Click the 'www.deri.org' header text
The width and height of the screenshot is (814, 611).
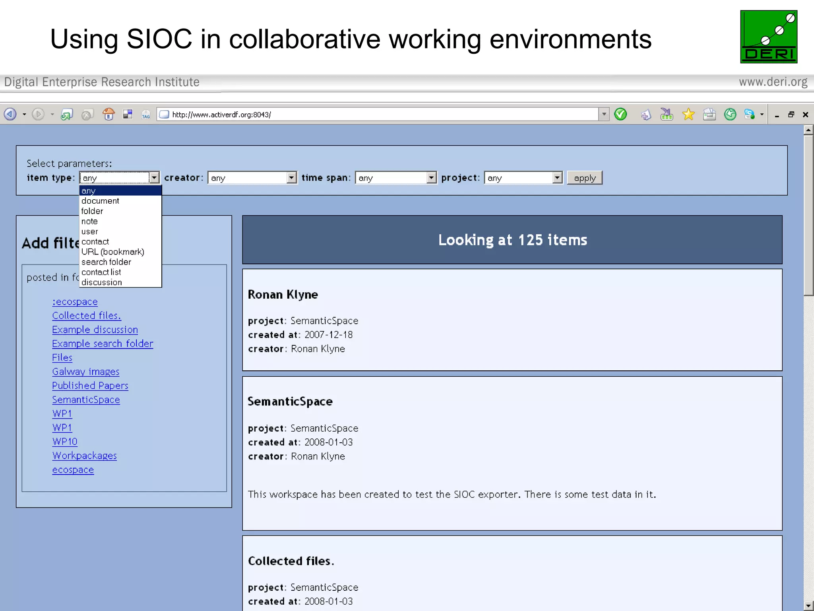(x=773, y=82)
